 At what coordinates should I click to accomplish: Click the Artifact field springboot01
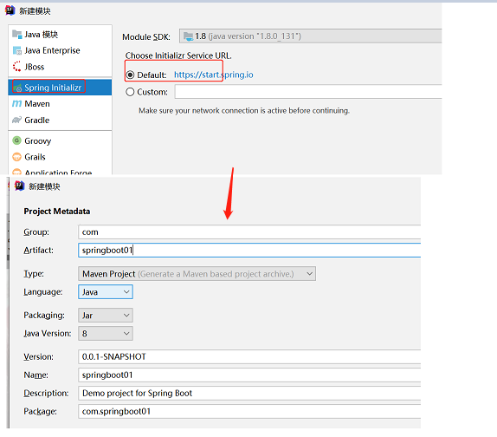click(249, 250)
